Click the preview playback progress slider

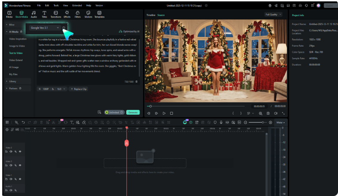coord(196,106)
